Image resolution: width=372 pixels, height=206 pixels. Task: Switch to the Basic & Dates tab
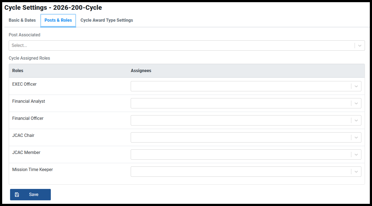pos(22,20)
